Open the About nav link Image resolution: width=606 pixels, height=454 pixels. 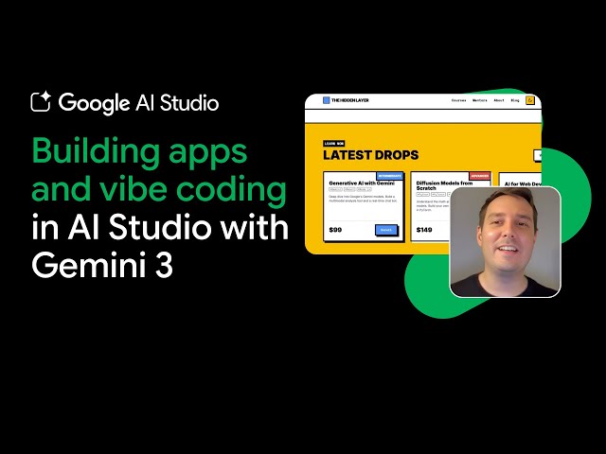point(499,100)
